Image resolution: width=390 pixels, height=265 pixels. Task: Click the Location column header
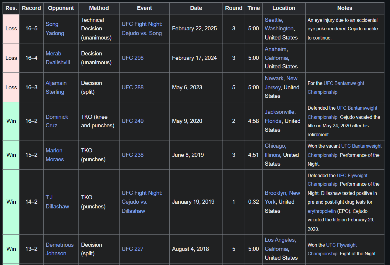284,8
